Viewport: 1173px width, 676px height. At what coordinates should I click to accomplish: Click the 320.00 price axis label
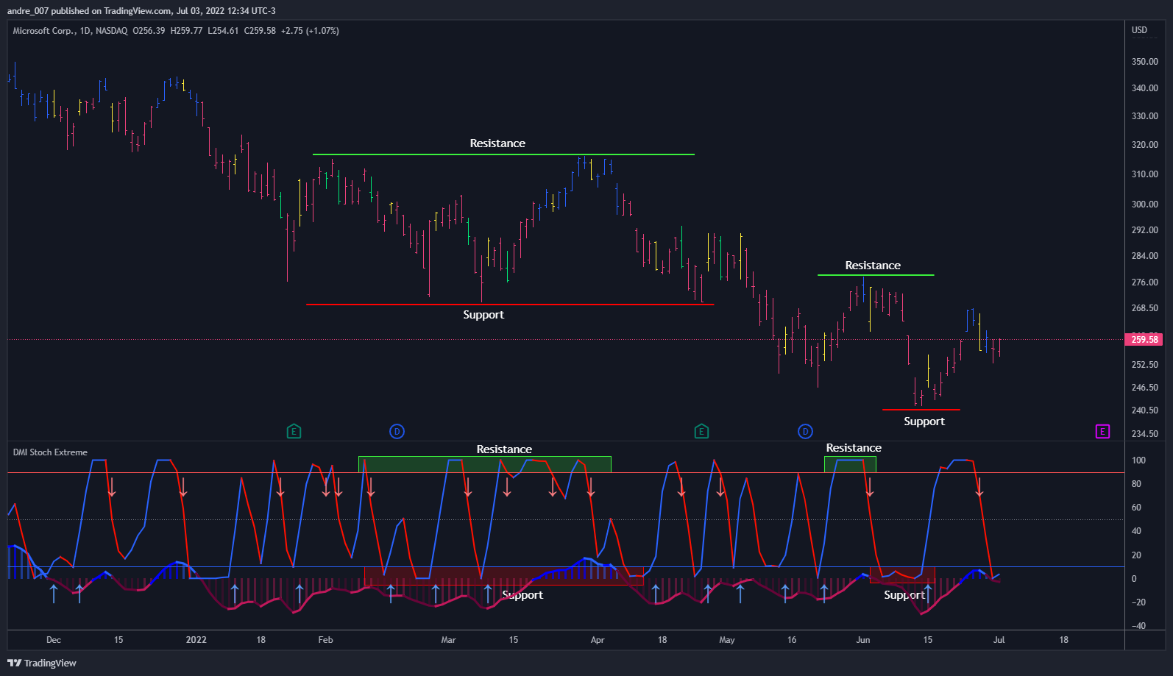pyautogui.click(x=1145, y=145)
